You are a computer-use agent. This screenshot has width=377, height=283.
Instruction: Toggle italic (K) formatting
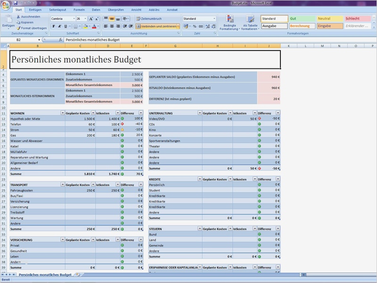tap(59, 26)
